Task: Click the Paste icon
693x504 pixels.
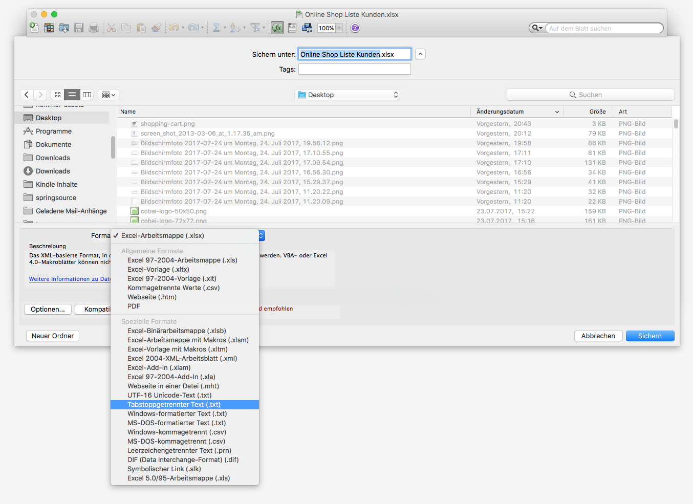Action: click(x=141, y=28)
